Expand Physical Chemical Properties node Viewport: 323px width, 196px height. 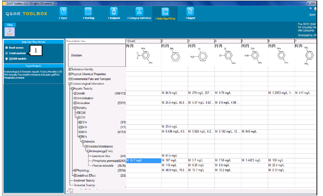click(70, 74)
